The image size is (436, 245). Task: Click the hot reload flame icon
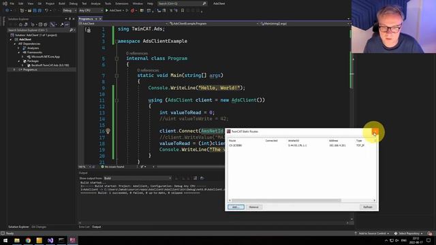point(133,11)
